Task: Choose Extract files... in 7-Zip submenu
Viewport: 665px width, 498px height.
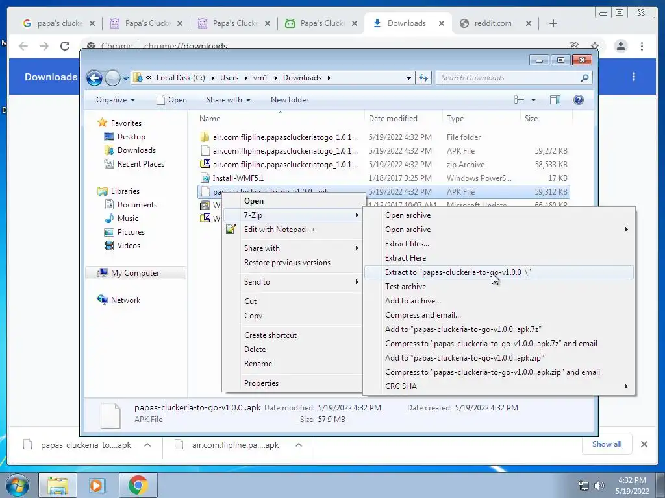Action: click(499, 244)
